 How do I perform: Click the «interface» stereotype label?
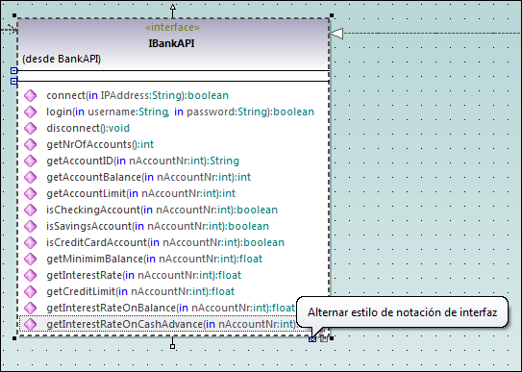(x=172, y=27)
